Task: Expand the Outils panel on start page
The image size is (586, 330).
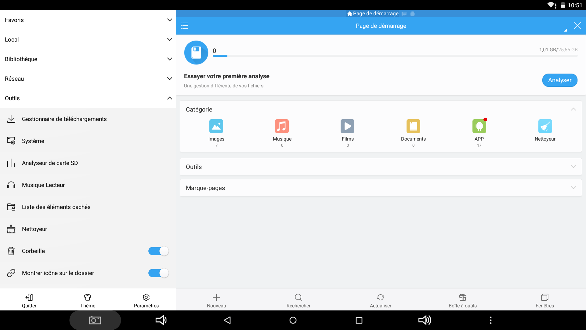Action: pyautogui.click(x=573, y=167)
